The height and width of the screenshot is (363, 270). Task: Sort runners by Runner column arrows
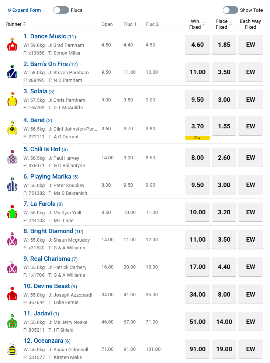[x=24, y=24]
